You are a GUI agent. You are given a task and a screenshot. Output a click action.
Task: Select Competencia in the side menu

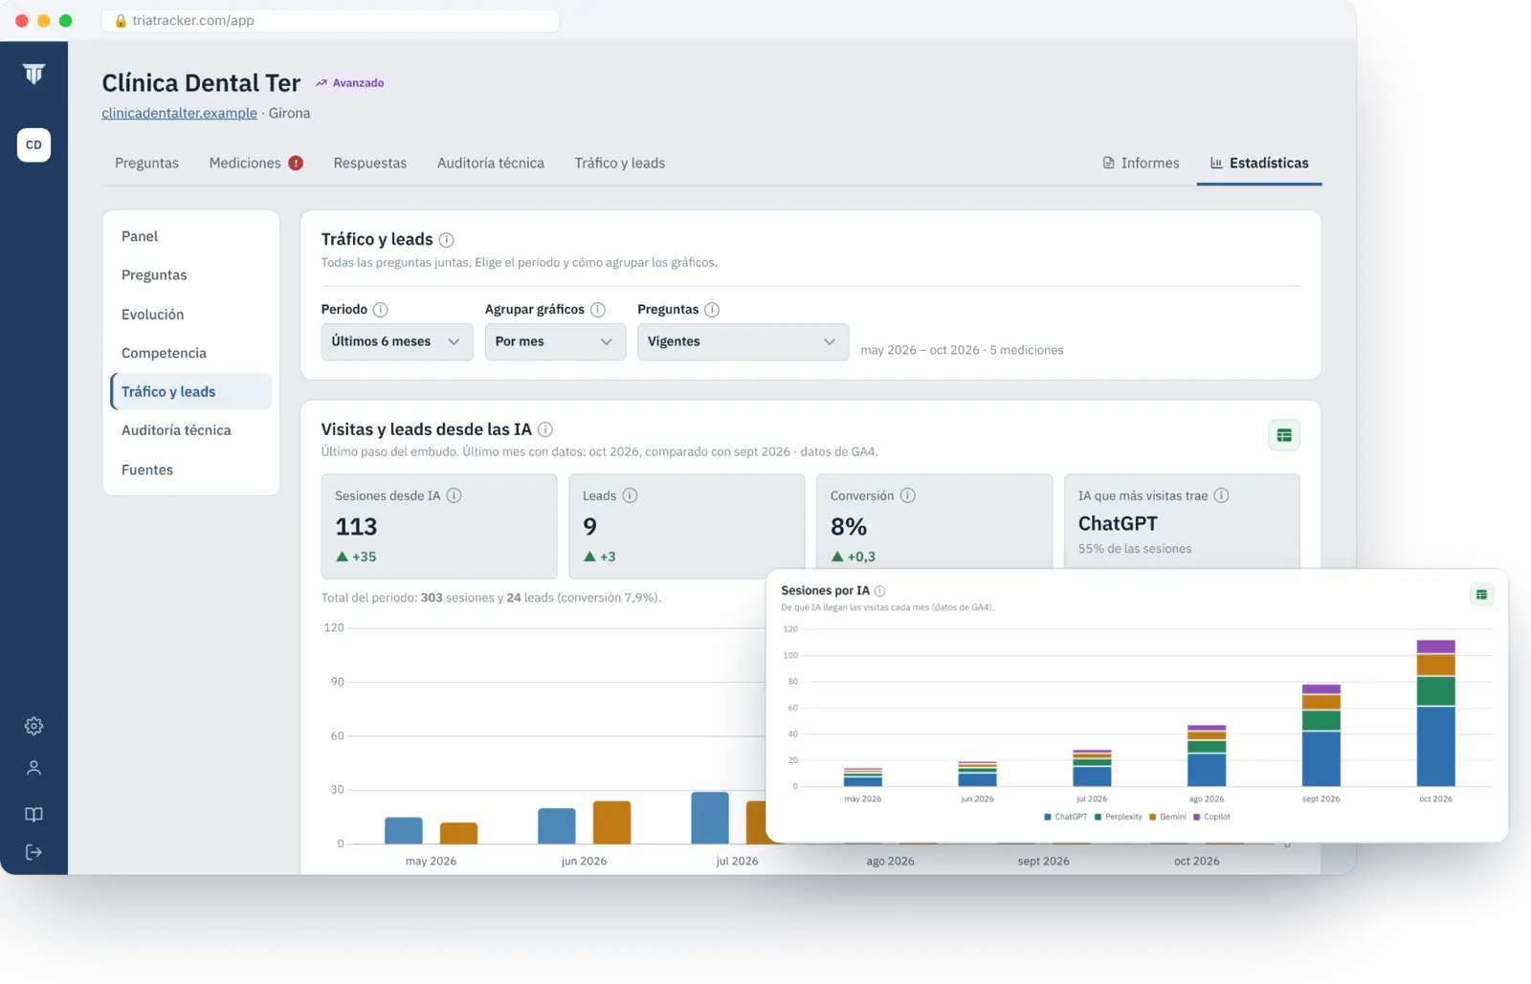click(x=191, y=353)
